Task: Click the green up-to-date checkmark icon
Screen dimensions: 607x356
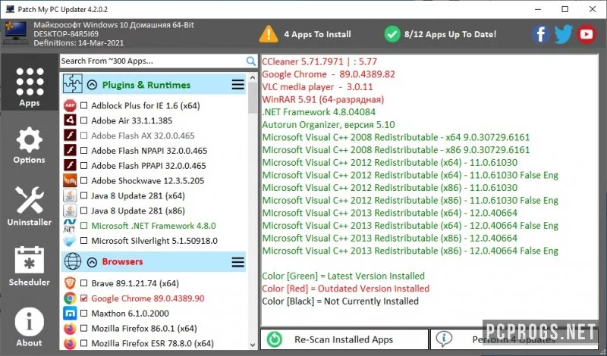Action: click(x=392, y=34)
